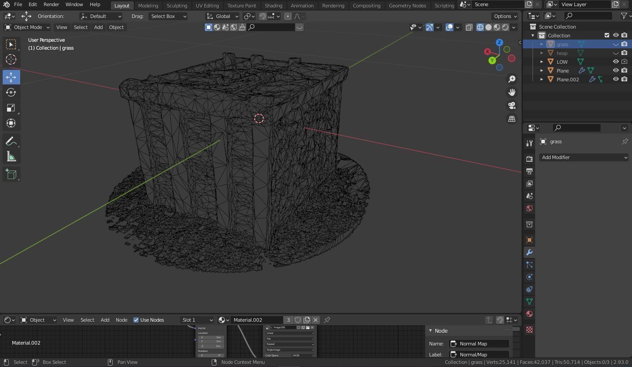
Task: Click the viewport zoom magnifier icon
Action: (x=512, y=79)
